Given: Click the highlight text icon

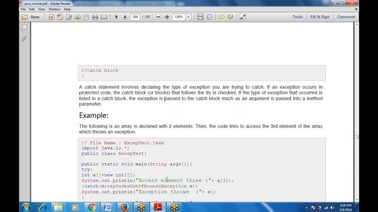Looking at the screenshot, I should (230, 17).
